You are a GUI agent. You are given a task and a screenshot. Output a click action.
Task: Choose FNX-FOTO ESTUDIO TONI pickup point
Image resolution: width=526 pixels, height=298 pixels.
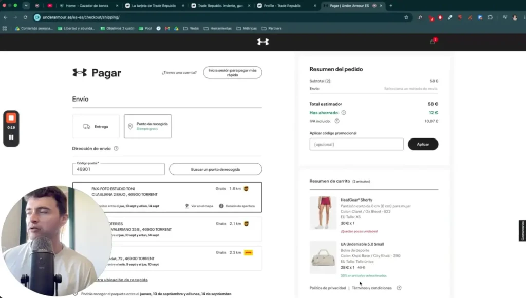[x=167, y=197]
